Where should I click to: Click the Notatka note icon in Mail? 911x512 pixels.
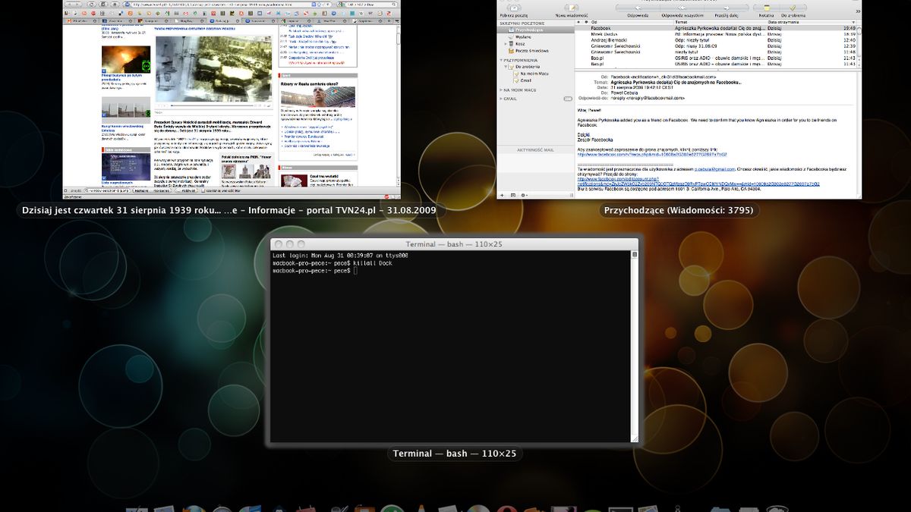[x=766, y=8]
